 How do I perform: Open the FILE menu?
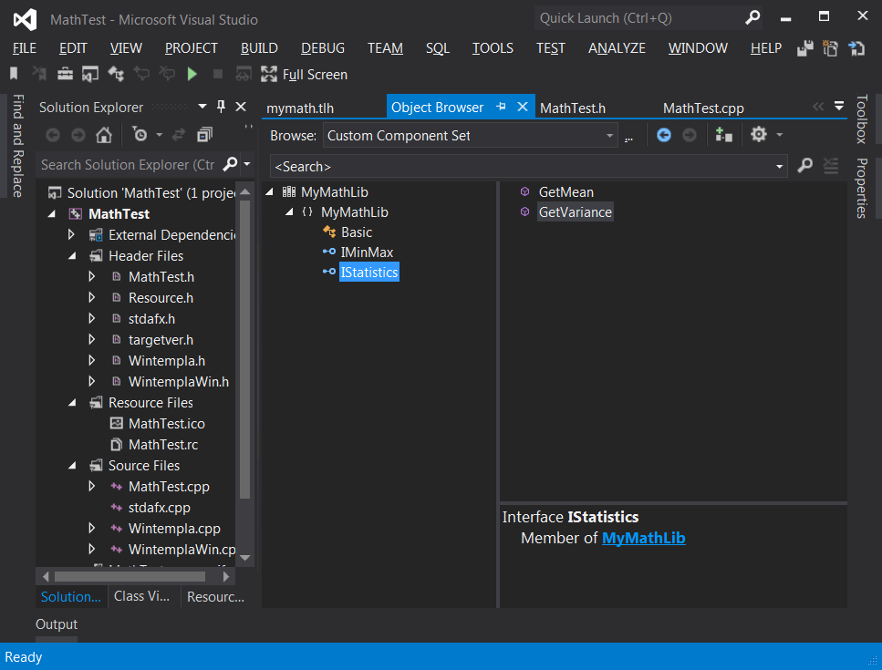(25, 48)
